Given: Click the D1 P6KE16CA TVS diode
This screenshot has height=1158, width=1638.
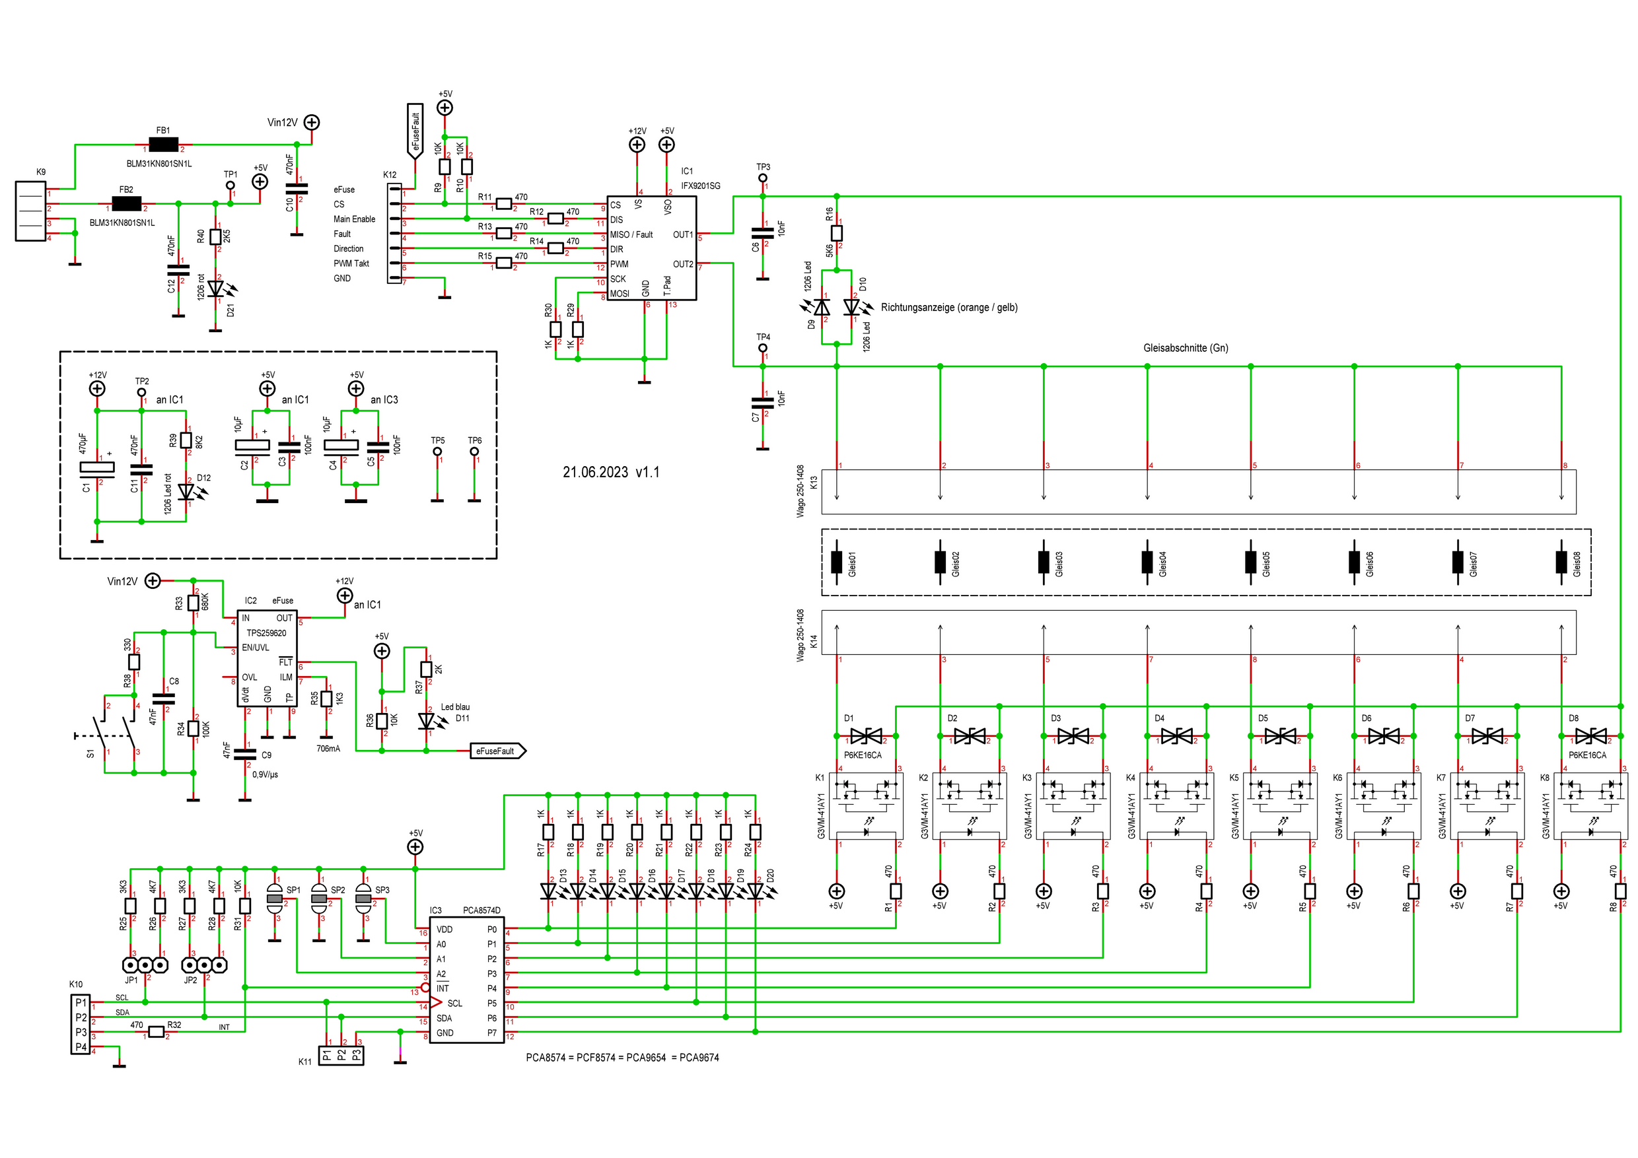Looking at the screenshot, I should tap(866, 736).
